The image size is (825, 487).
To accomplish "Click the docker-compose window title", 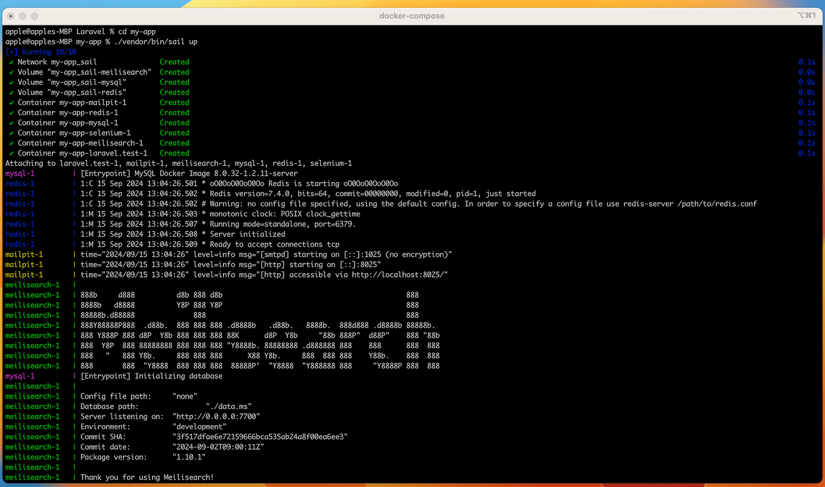I will [412, 16].
